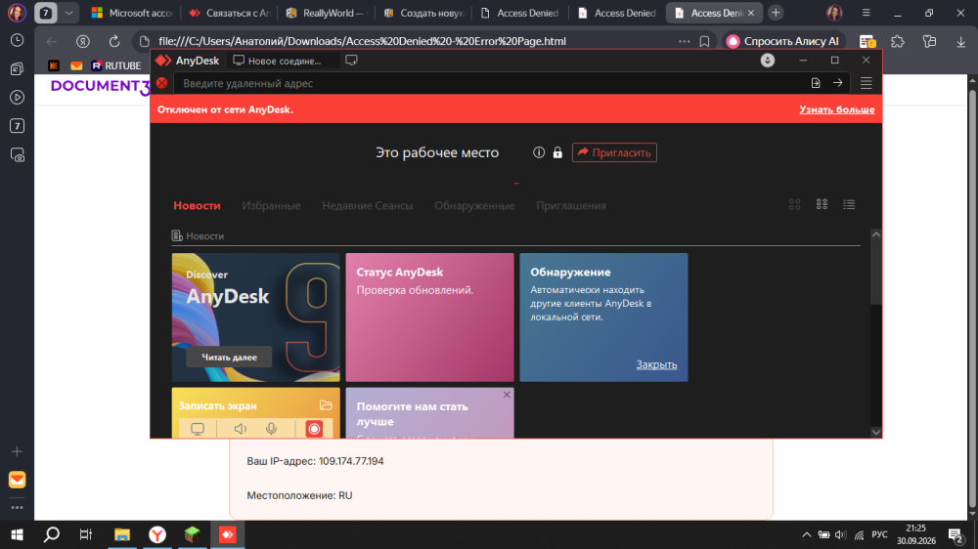Viewport: 978px width, 549px height.
Task: Click AnyDesk icon on the taskbar
Action: coord(228,534)
